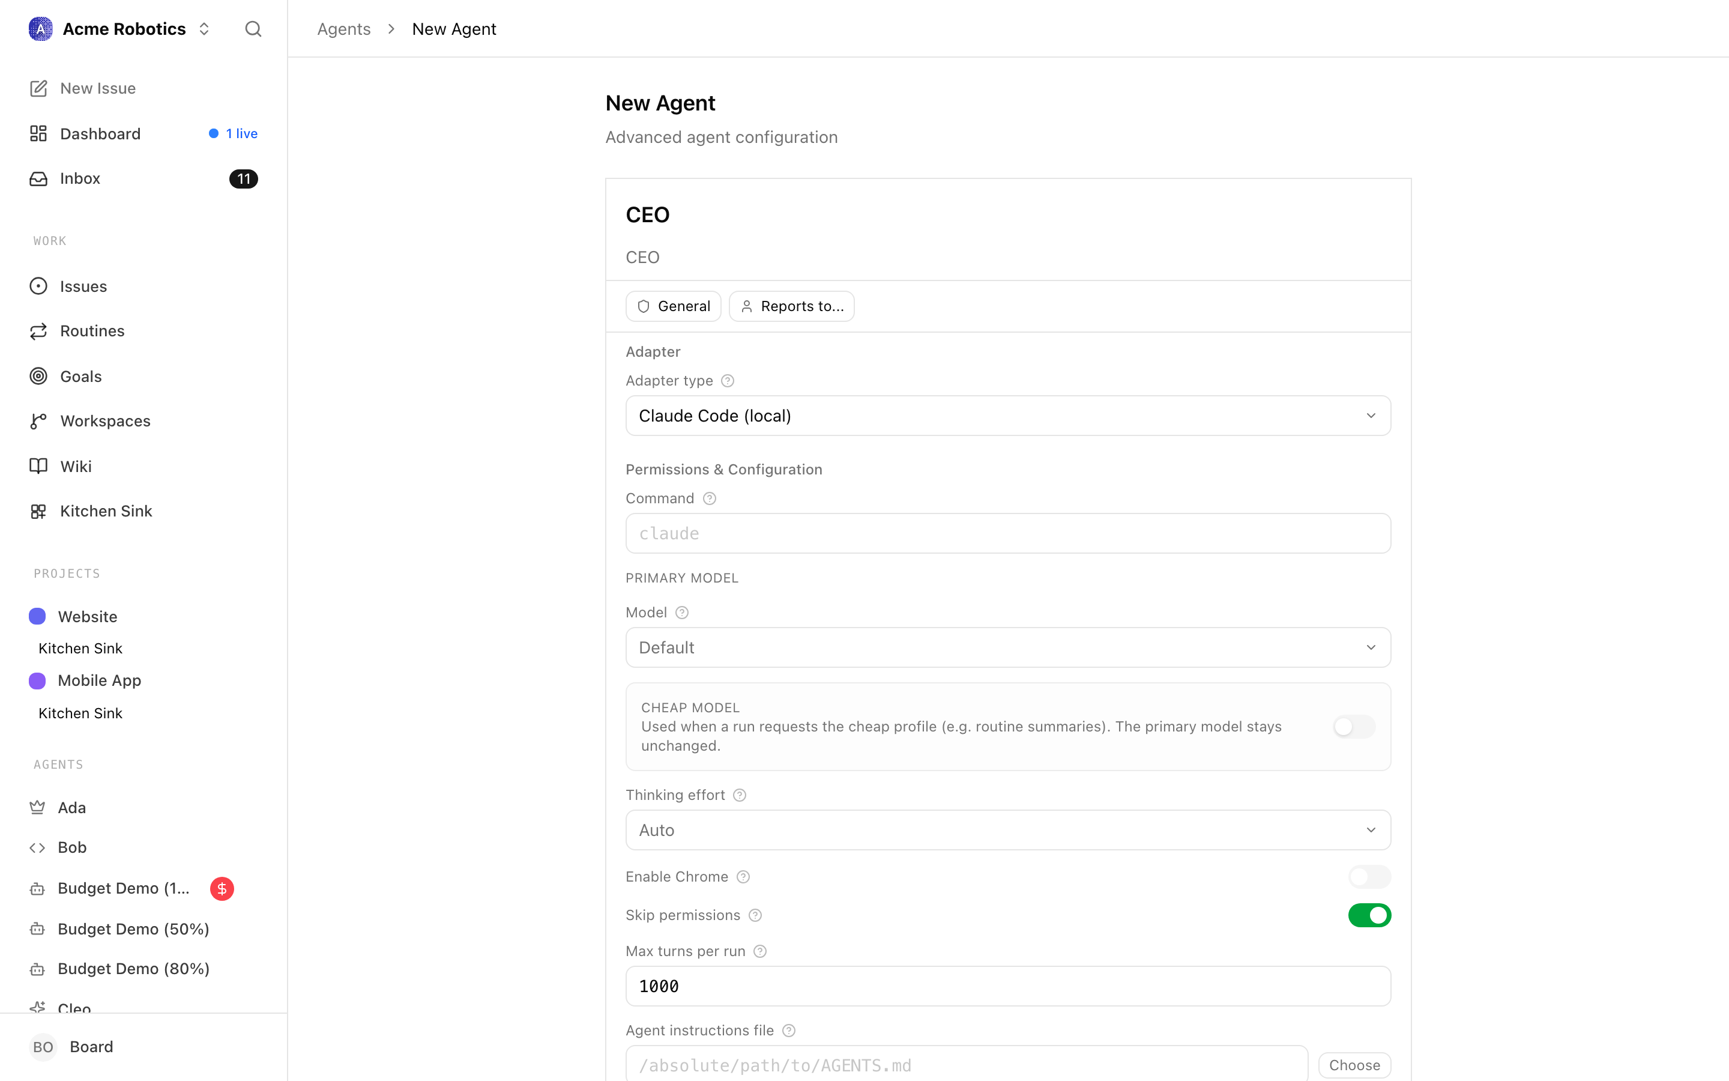The width and height of the screenshot is (1729, 1081).
Task: Click the help icon beside Thinking effort
Action: (740, 795)
